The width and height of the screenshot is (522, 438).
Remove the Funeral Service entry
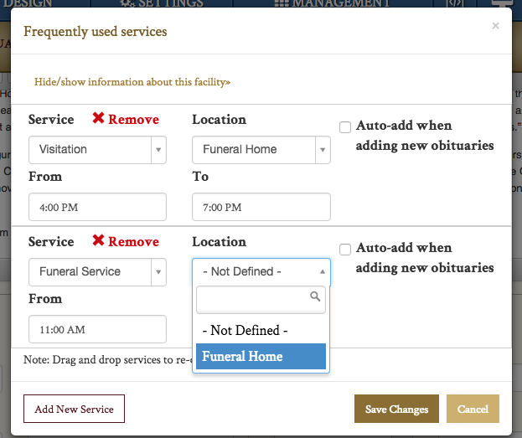pos(126,242)
